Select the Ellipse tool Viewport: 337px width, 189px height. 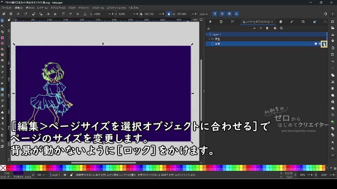pos(2,44)
